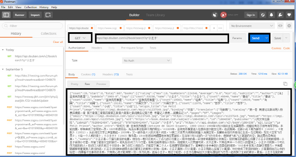
Task: Open notifications bell icon
Action: [272, 15]
